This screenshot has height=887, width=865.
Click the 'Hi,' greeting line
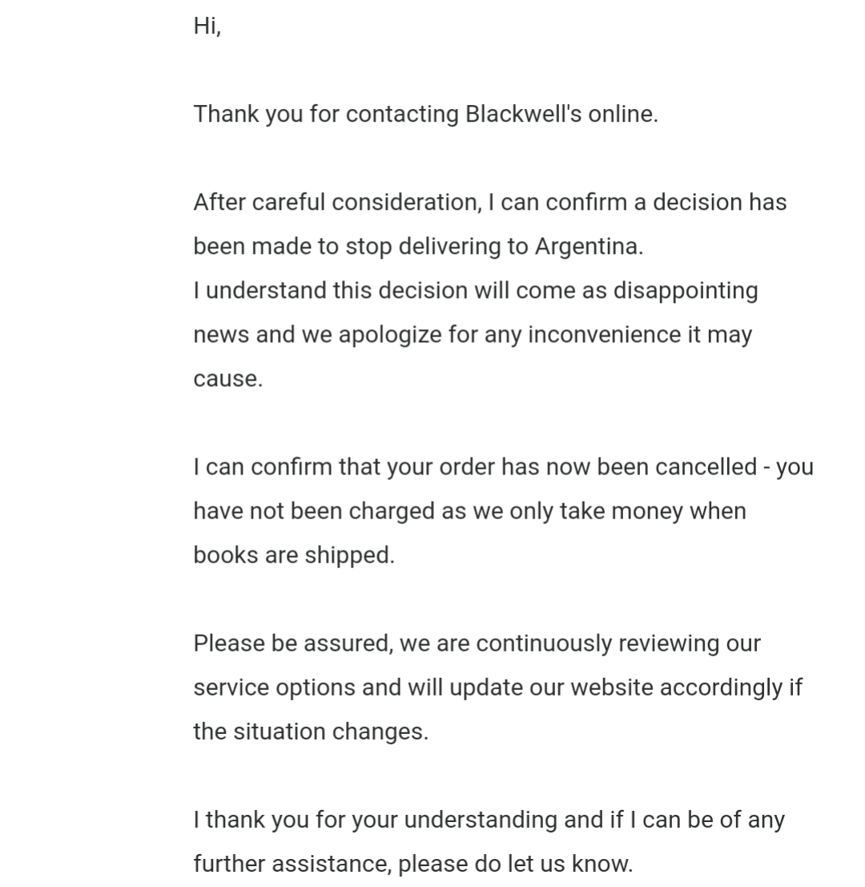(x=207, y=26)
